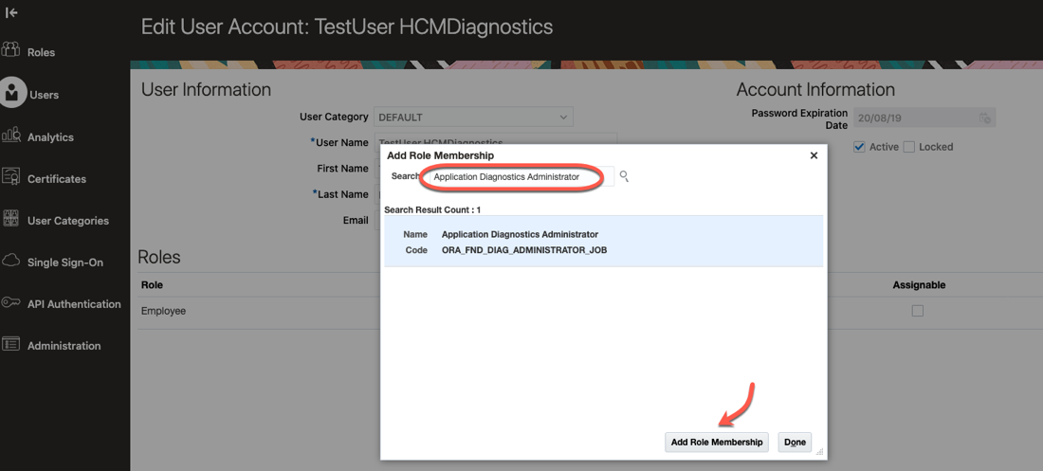
Task: Close the Add Role Membership dialog
Action: click(x=814, y=155)
